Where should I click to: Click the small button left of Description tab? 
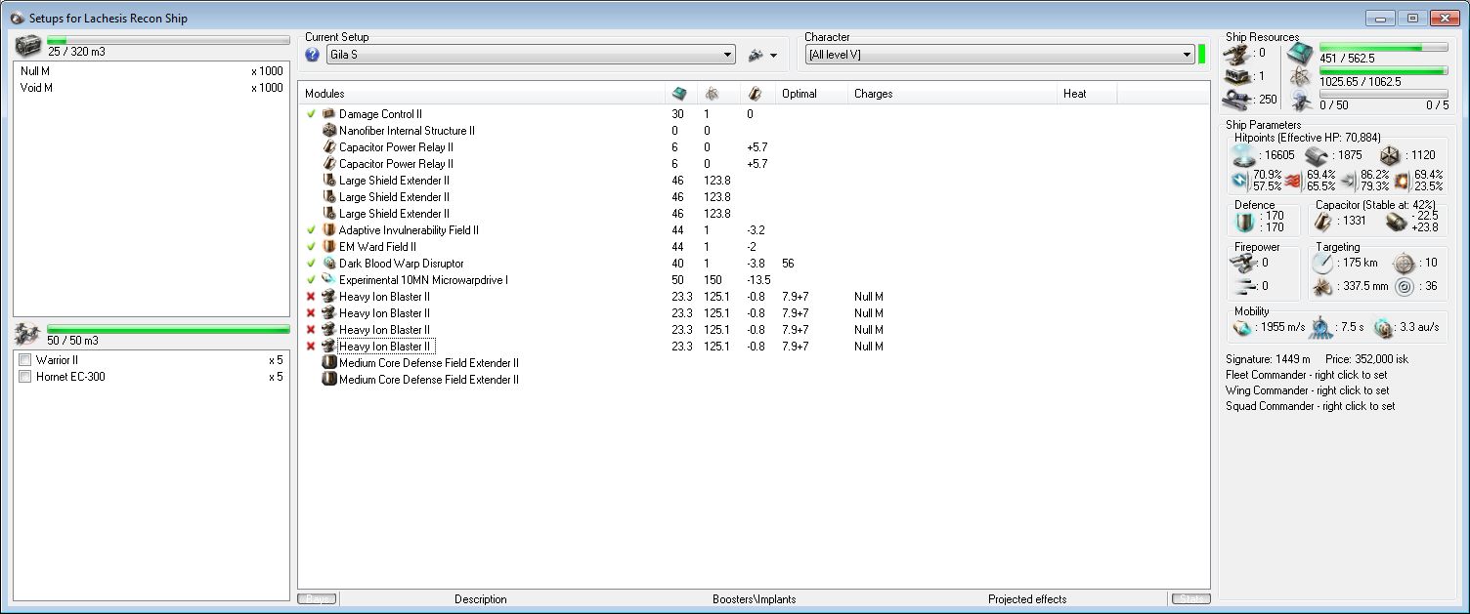tap(318, 599)
